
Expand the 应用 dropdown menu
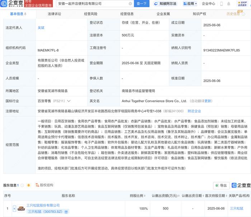(x=190, y=4)
